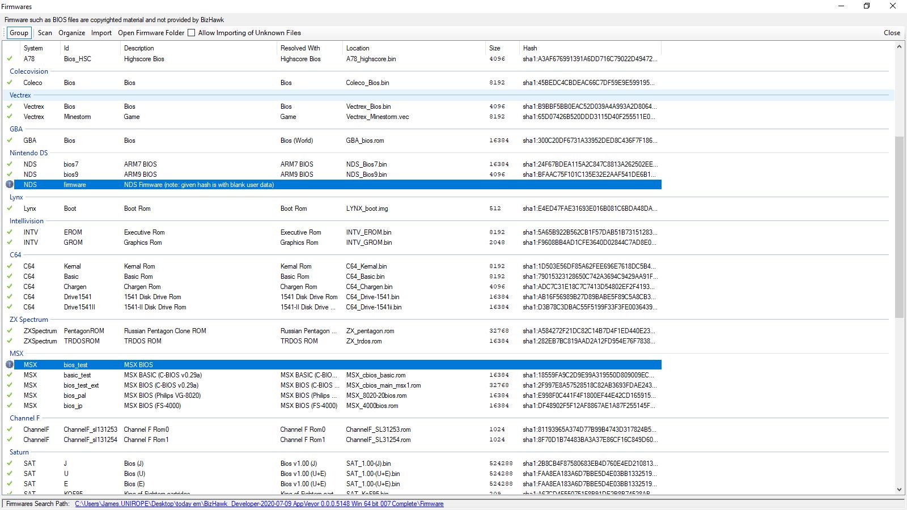The width and height of the screenshot is (907, 510).
Task: Click the check icon for ZXSpectrum PentagonROM
Action: coord(10,330)
